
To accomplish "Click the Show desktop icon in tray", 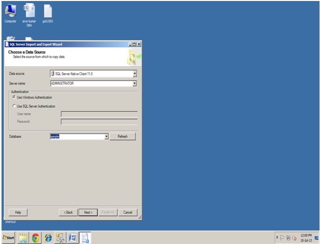I will click(317, 238).
